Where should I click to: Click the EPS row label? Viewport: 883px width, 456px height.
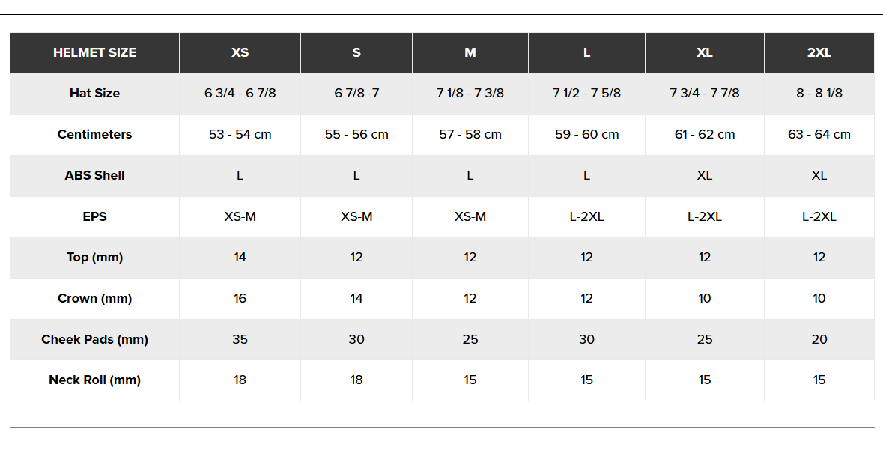click(94, 216)
